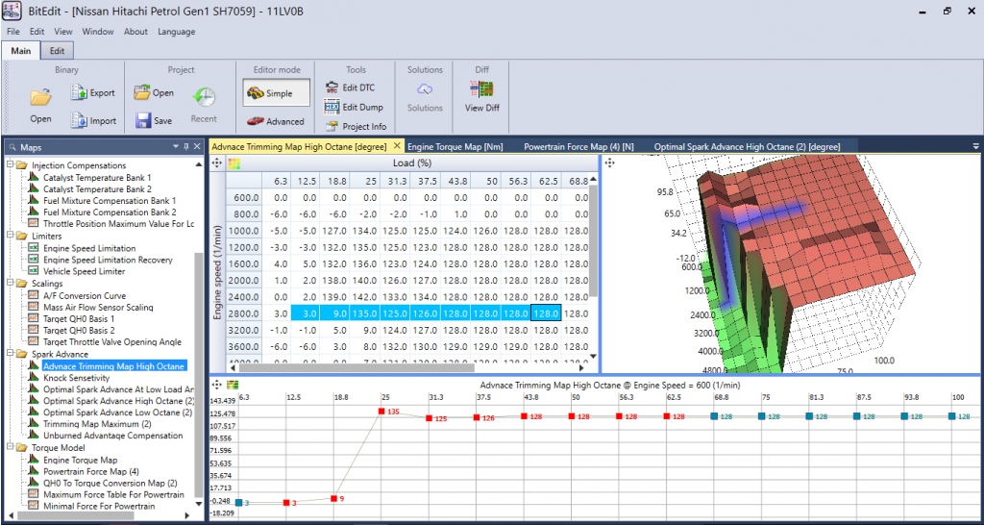Image resolution: width=984 pixels, height=525 pixels.
Task: Select Optimal Spark Advance Low Octane (2)
Action: (117, 412)
